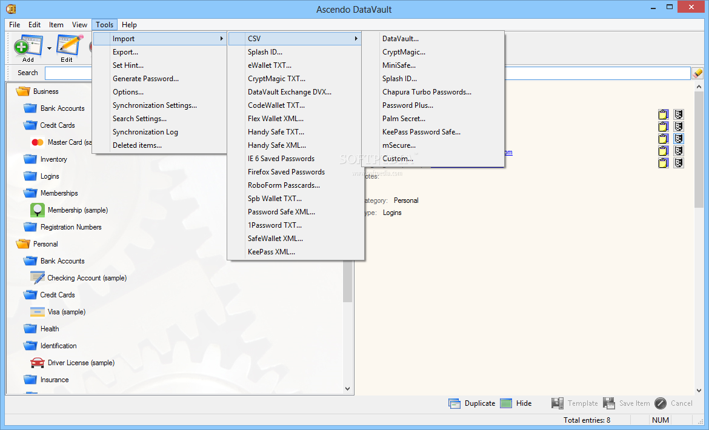Click the Duplicate item icon
Screen dimensions: 709x430
(x=454, y=403)
